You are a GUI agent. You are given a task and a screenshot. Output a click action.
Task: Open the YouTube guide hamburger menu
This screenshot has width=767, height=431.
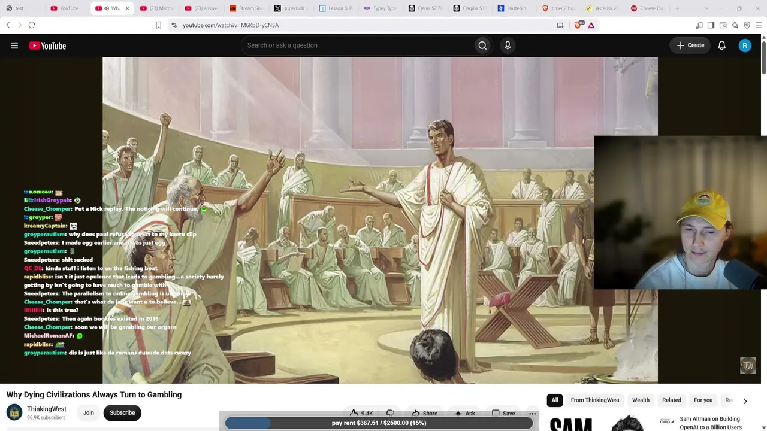[14, 45]
